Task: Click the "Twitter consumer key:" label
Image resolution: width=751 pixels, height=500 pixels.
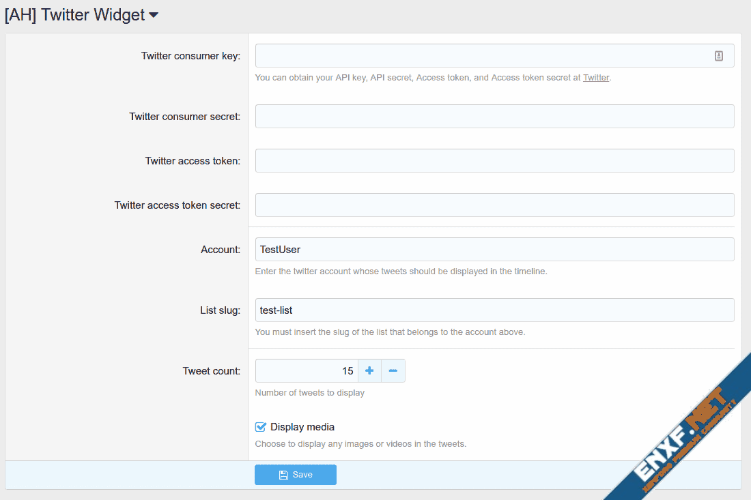Action: coord(190,56)
